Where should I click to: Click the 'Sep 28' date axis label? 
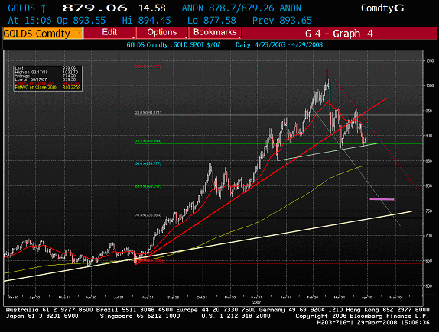[174, 298]
